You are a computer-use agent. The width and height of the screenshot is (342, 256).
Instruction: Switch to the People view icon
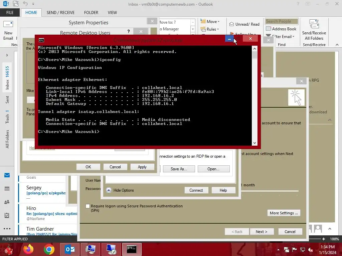click(x=7, y=202)
